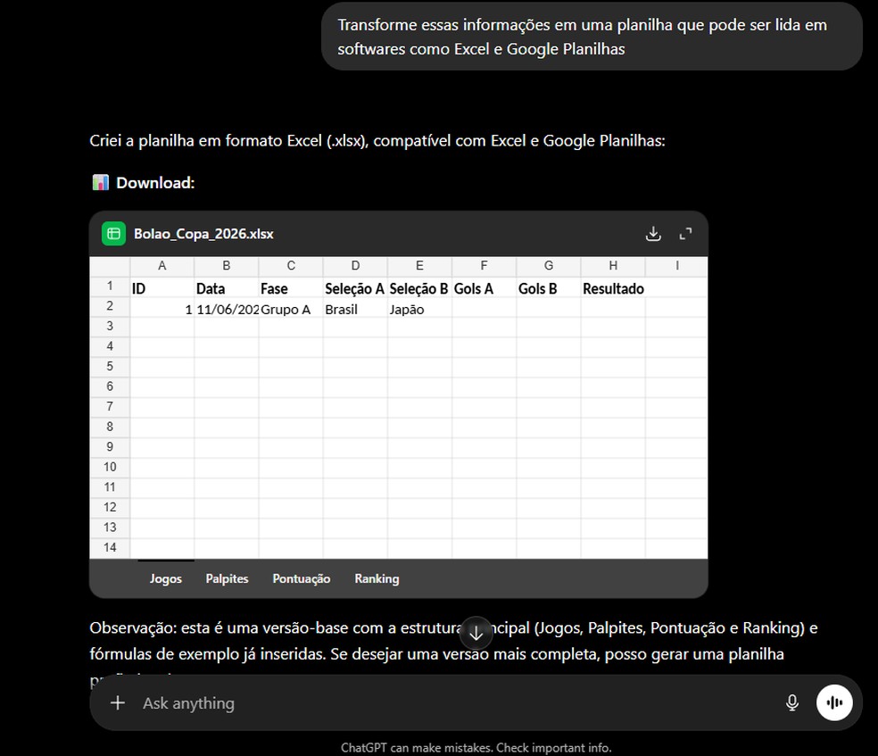Click the ChatGPT can make mistakes disclaimer

(476, 748)
